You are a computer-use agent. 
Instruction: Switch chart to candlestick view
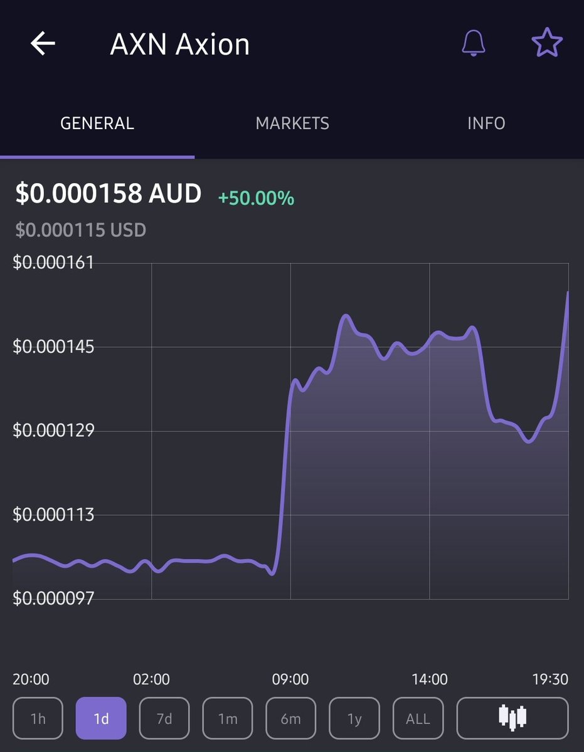tap(512, 718)
